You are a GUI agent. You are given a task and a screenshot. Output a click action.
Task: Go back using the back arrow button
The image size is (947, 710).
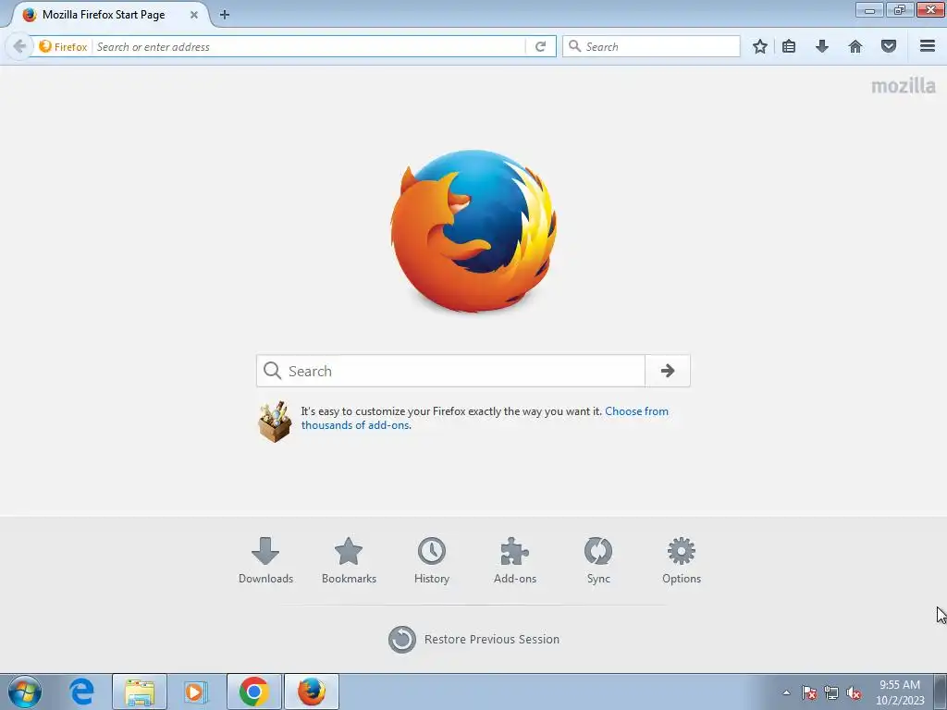(x=19, y=46)
